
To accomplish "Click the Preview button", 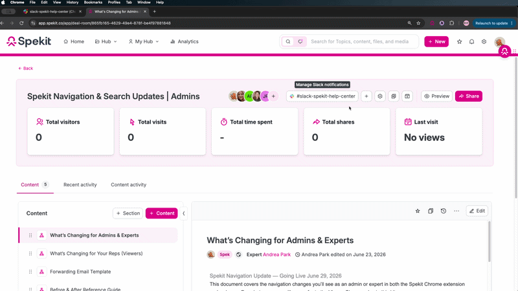I will [436, 96].
